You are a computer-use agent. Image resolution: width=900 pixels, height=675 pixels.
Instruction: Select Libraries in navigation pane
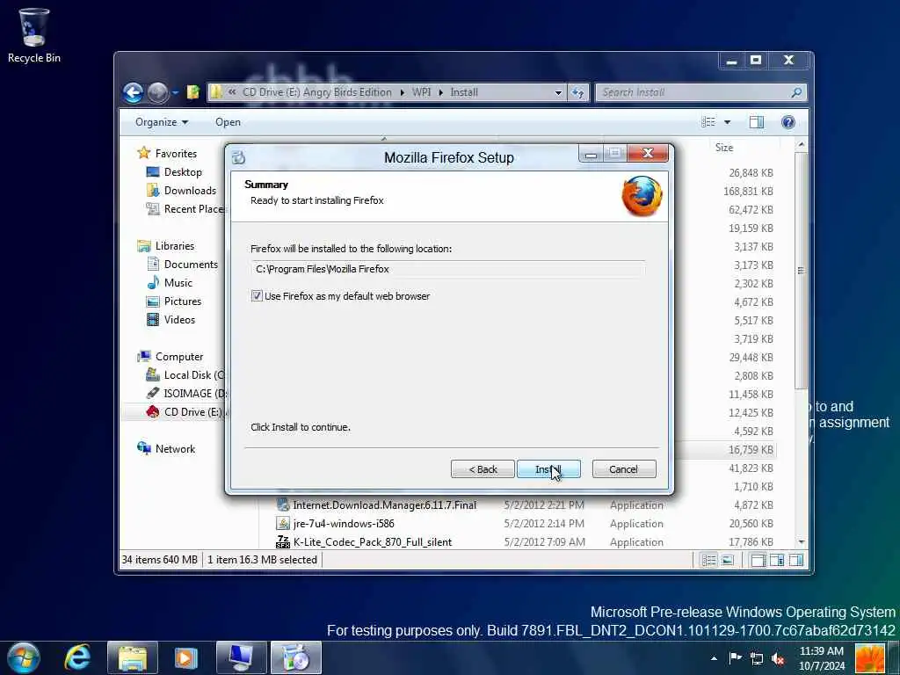175,246
